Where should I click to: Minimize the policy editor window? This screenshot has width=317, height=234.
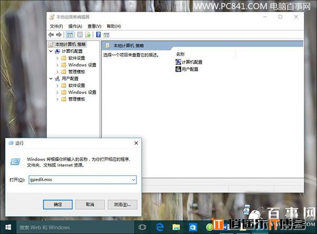(x=265, y=17)
